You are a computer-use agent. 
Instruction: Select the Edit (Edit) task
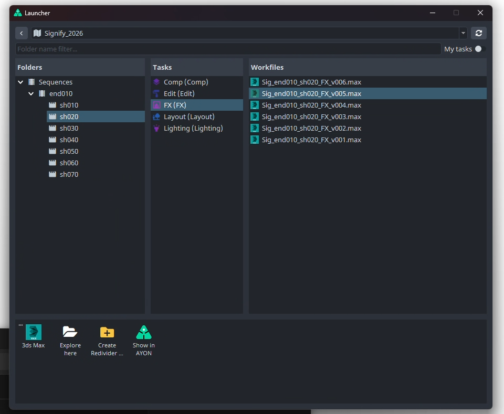[197, 93]
